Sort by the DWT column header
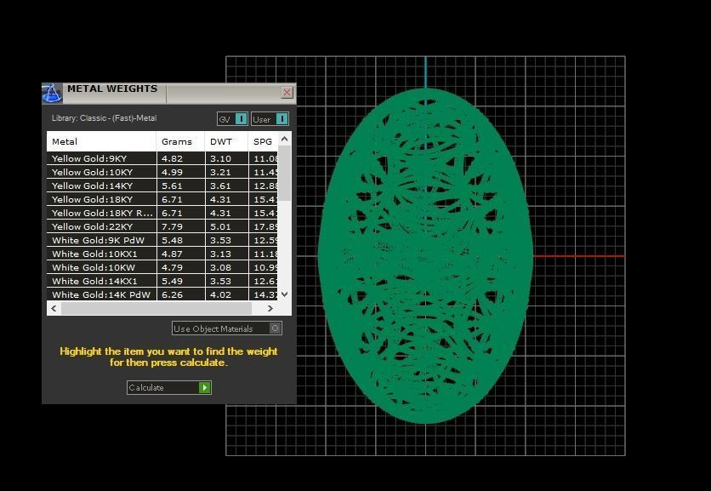711x491 pixels. click(x=226, y=141)
